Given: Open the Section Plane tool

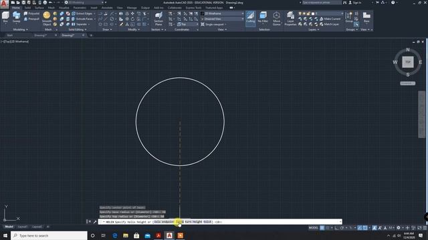Looking at the screenshot, I should point(158,19).
